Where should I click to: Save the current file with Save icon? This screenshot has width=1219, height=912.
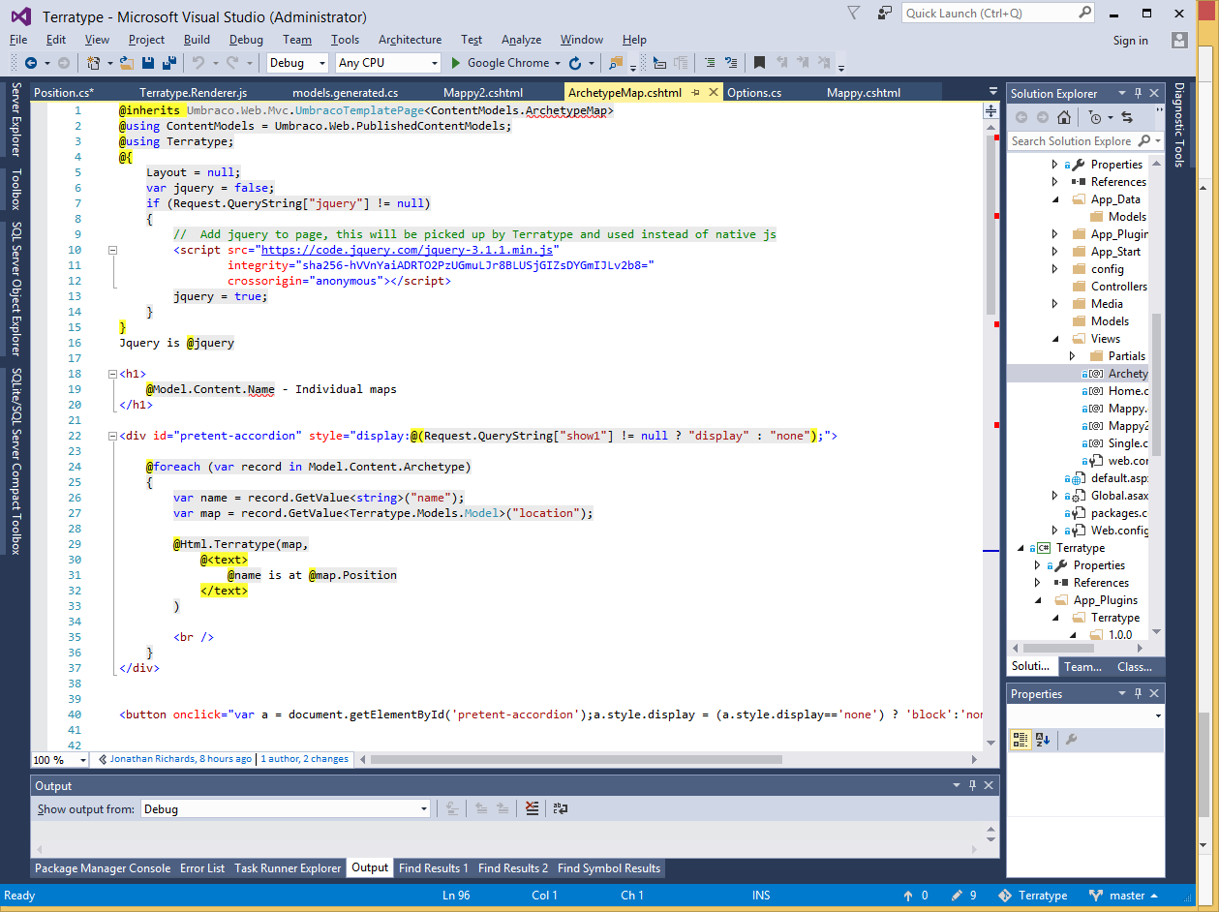coord(149,63)
